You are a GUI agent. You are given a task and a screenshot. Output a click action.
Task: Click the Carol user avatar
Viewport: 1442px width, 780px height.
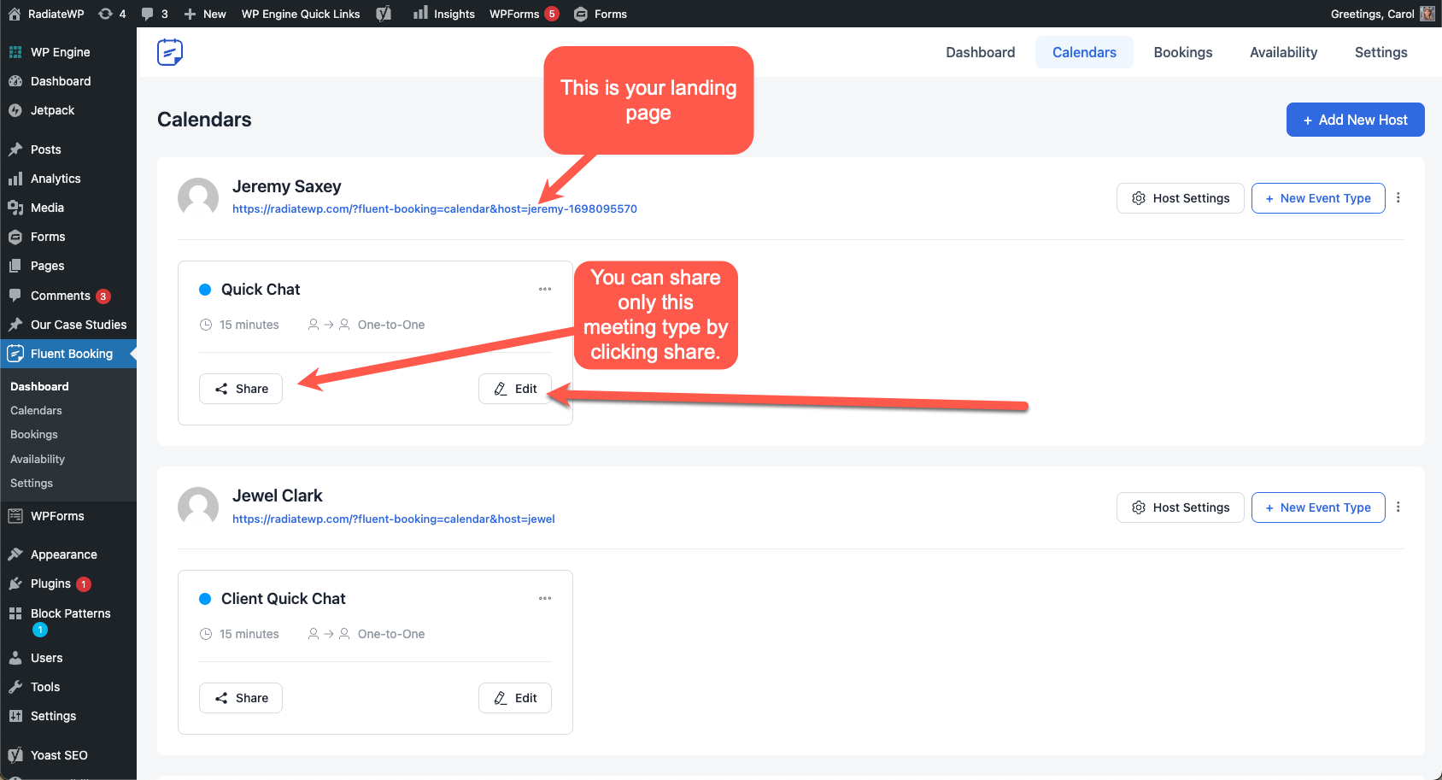click(x=1427, y=14)
